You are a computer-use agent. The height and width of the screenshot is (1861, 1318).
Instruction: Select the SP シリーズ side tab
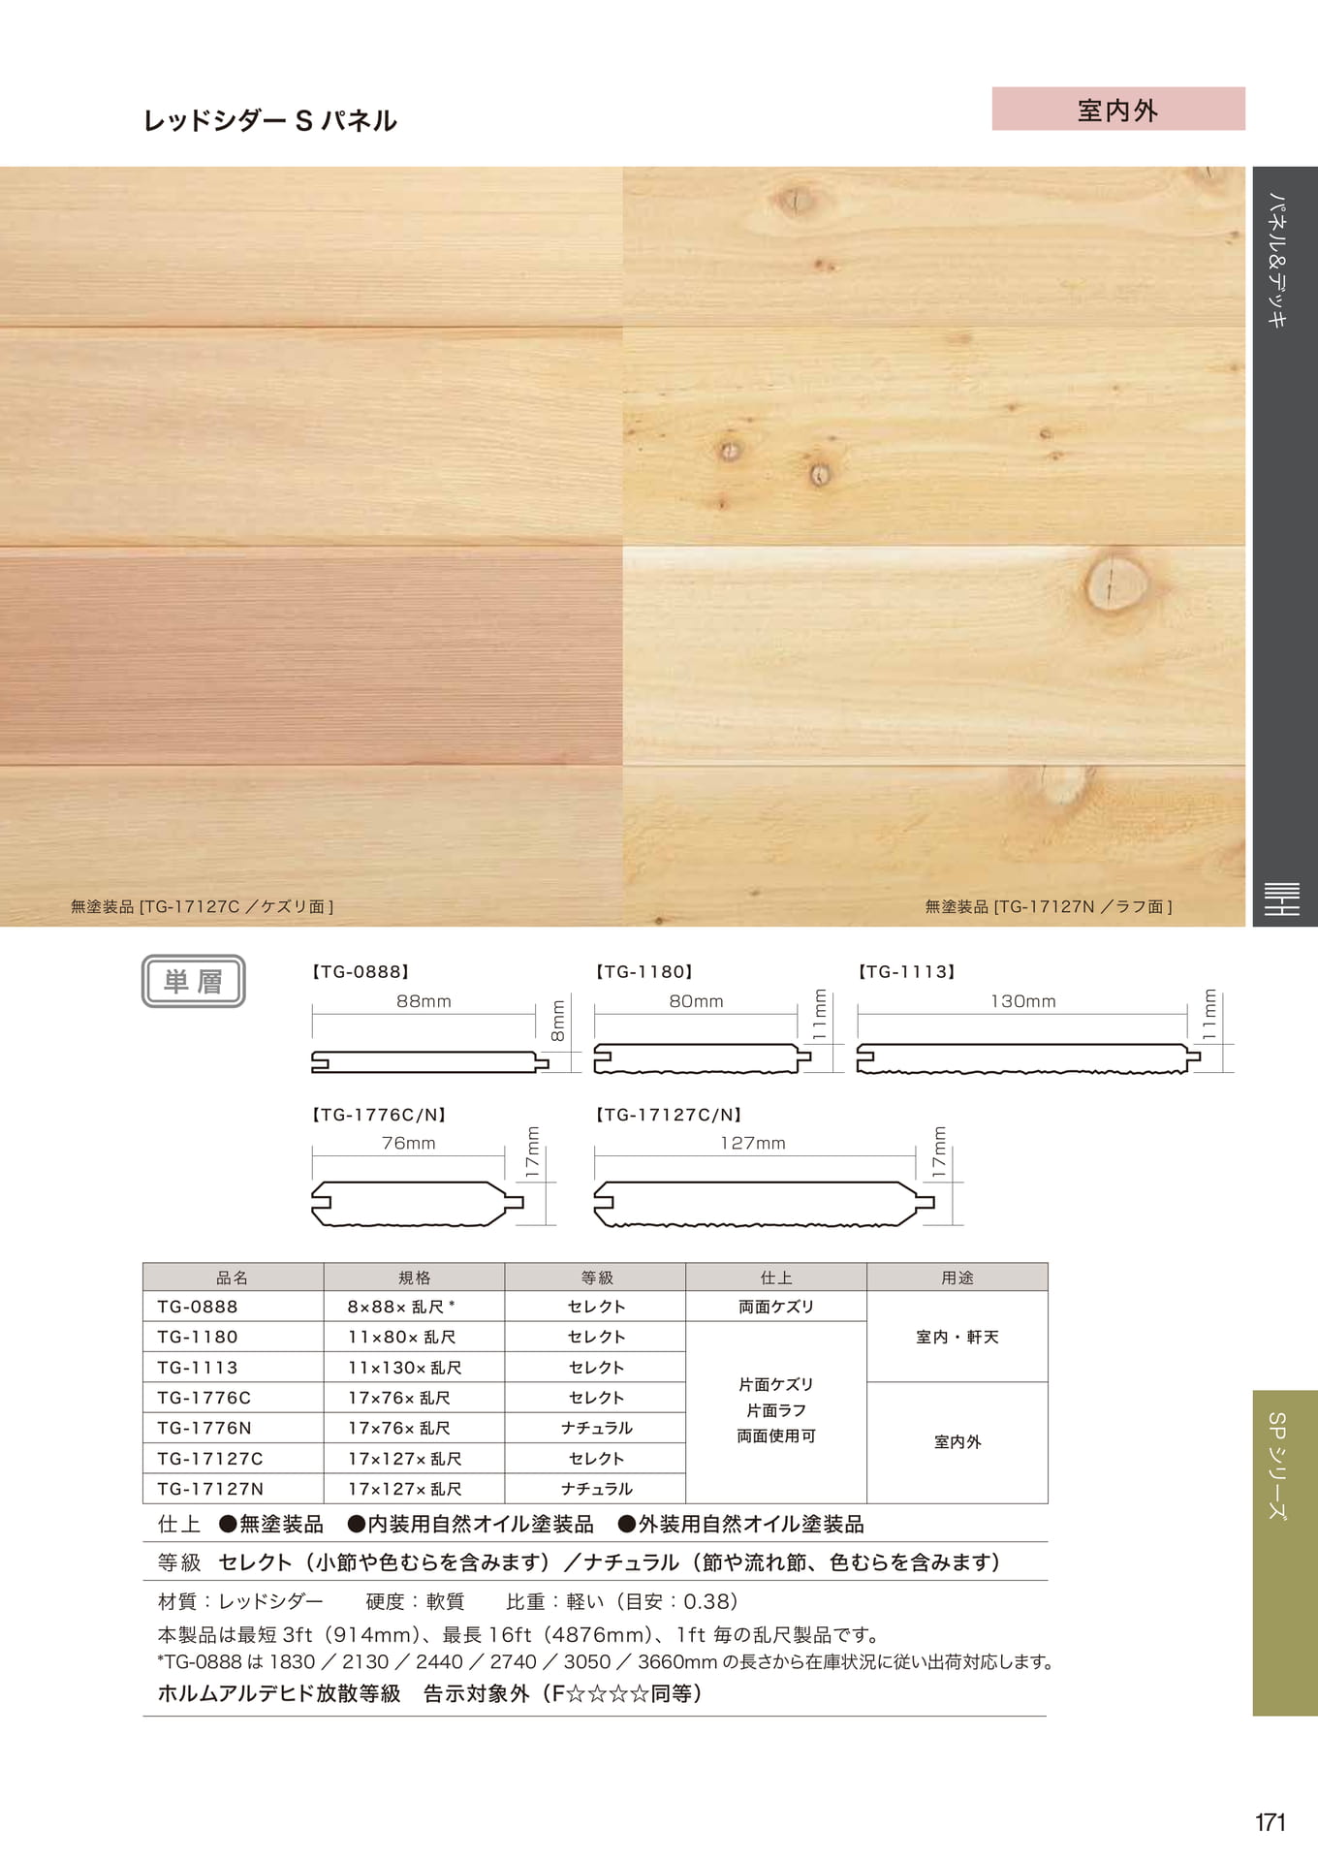(1285, 1553)
